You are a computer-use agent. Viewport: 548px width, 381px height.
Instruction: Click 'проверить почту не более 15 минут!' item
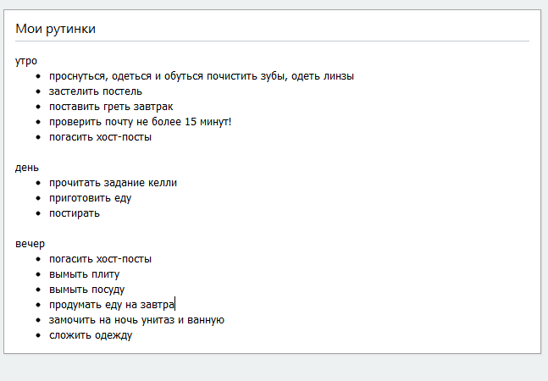[140, 122]
